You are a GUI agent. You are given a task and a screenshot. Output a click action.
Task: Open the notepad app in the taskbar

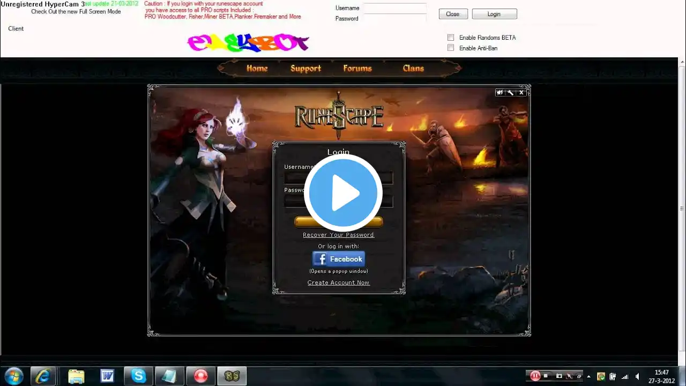[170, 376]
